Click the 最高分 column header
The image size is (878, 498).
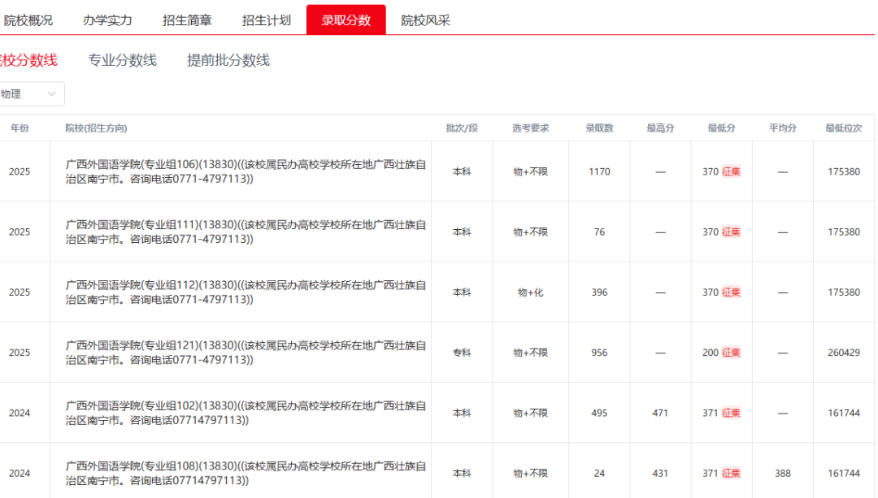660,128
